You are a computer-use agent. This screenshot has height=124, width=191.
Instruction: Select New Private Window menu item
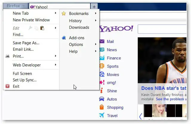(31, 20)
